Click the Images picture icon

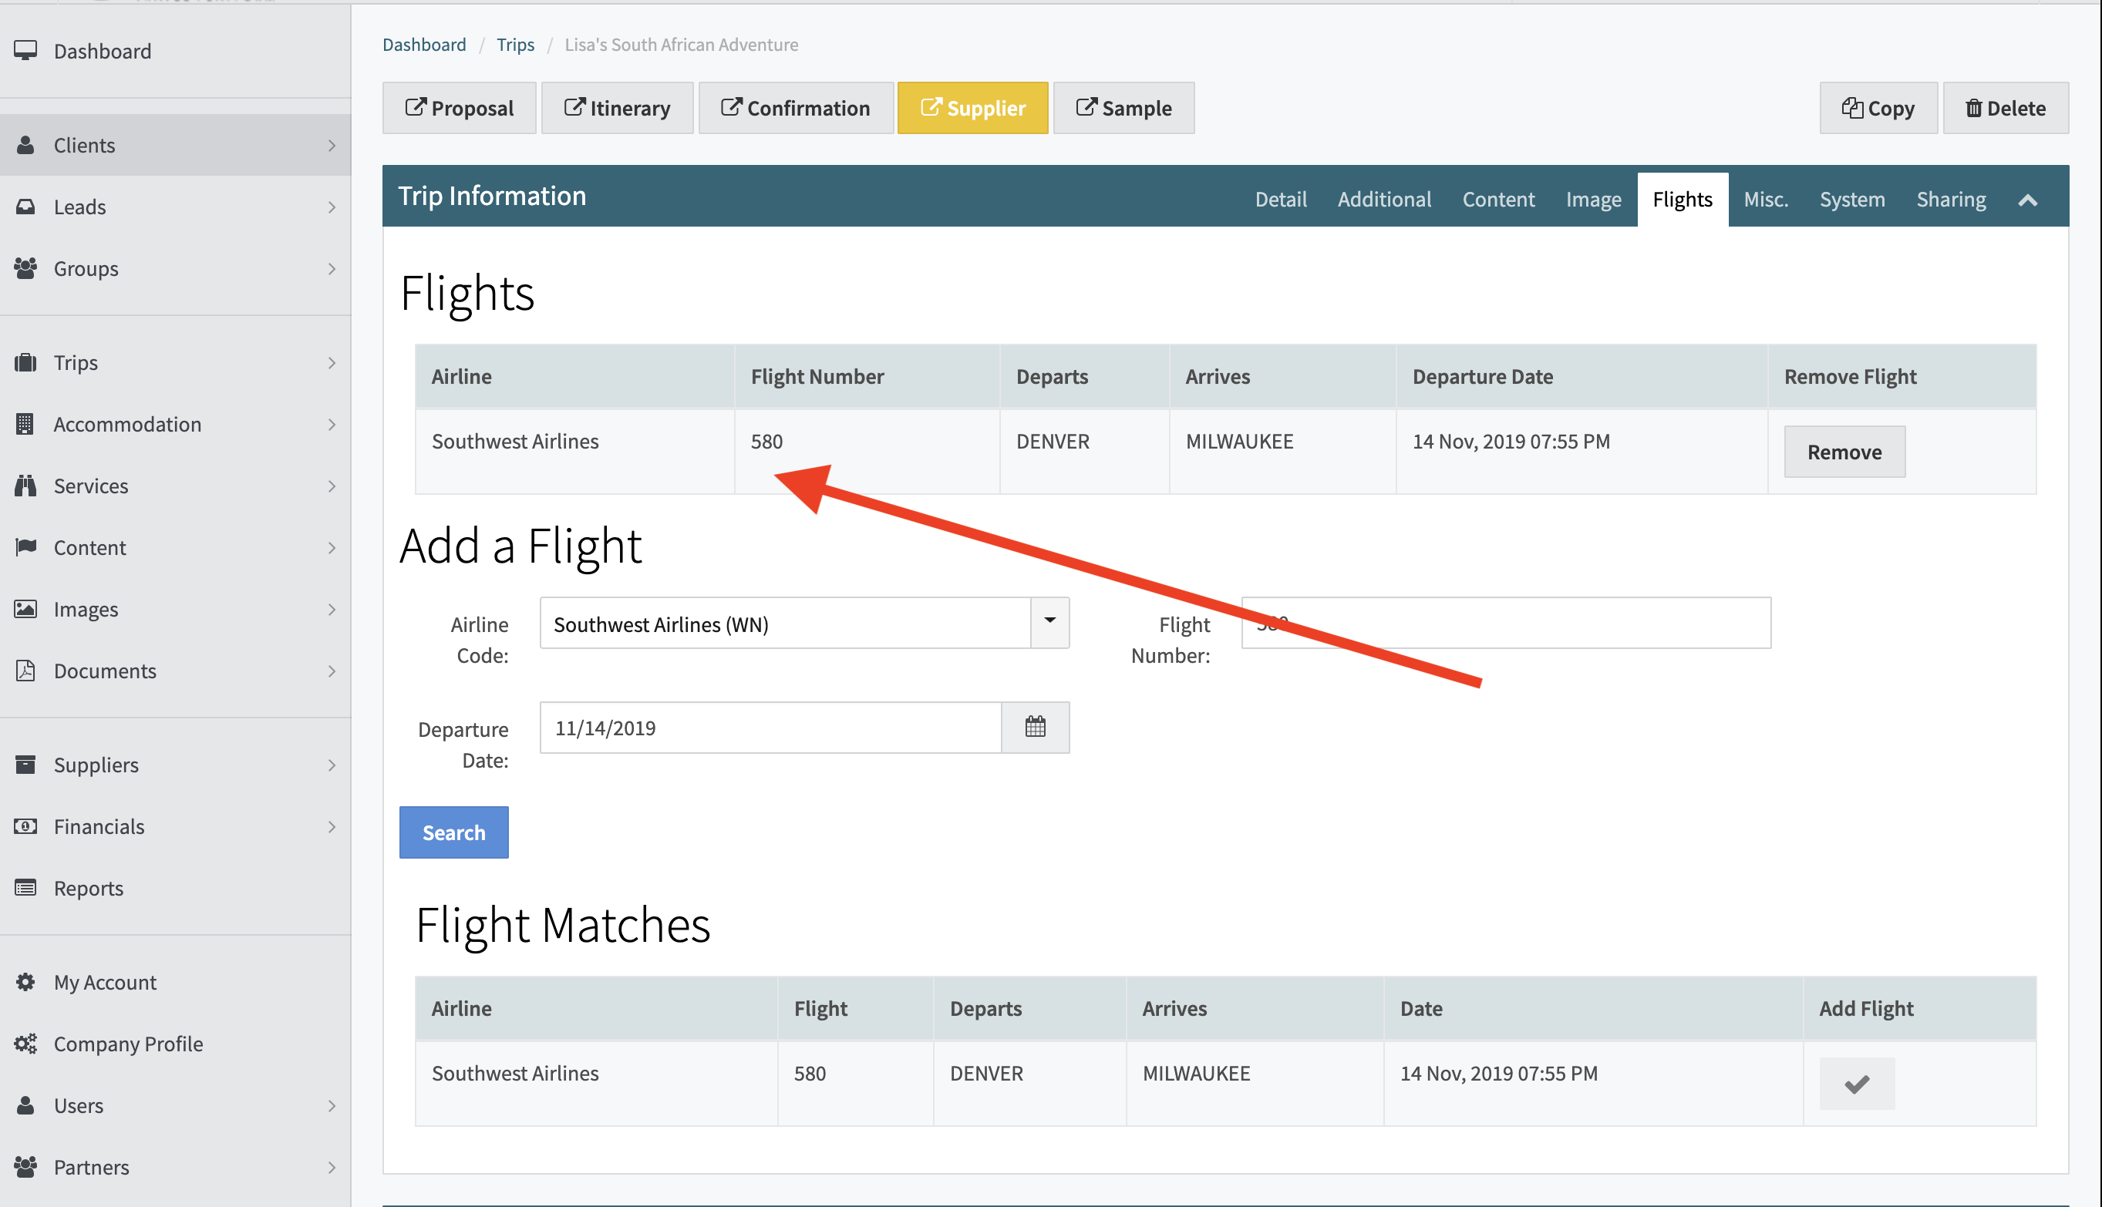coord(25,610)
